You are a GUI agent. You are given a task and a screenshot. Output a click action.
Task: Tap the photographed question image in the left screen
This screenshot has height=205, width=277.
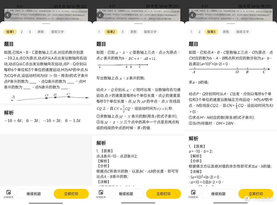pos(46,15)
